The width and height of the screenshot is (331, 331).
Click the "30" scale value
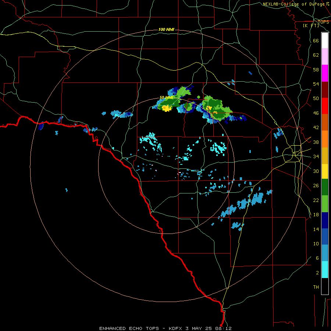click(316, 171)
